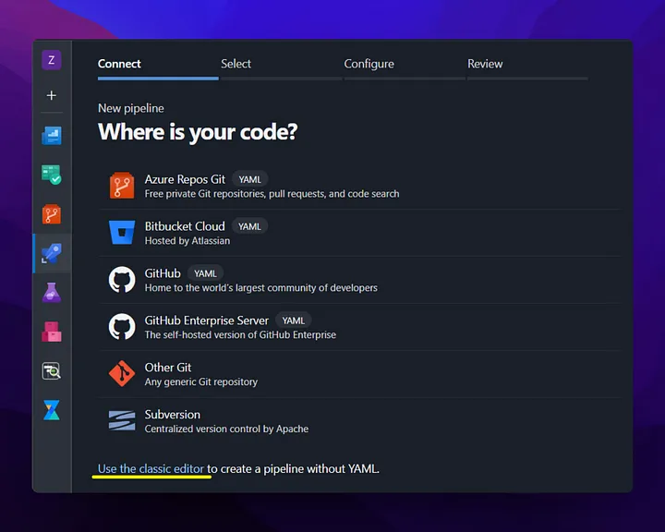This screenshot has width=665, height=532.
Task: Choose Other Git repository option
Action: coord(359,374)
